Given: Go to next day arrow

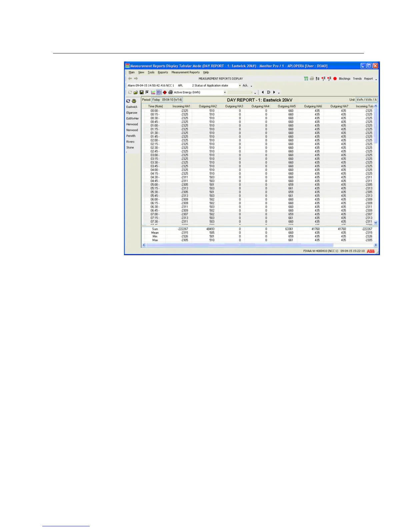Looking at the screenshot, I should coord(274,92).
